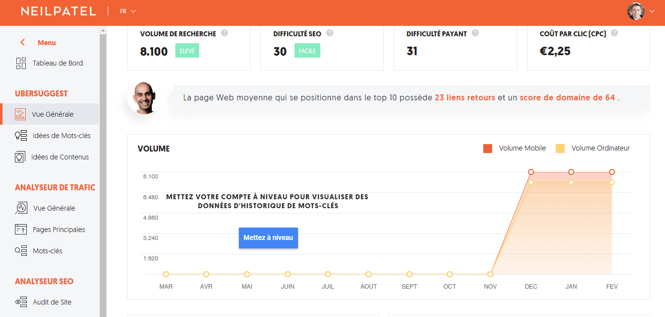Image resolution: width=665 pixels, height=317 pixels.
Task: Click the Volume Mobile legend label
Action: 522,148
